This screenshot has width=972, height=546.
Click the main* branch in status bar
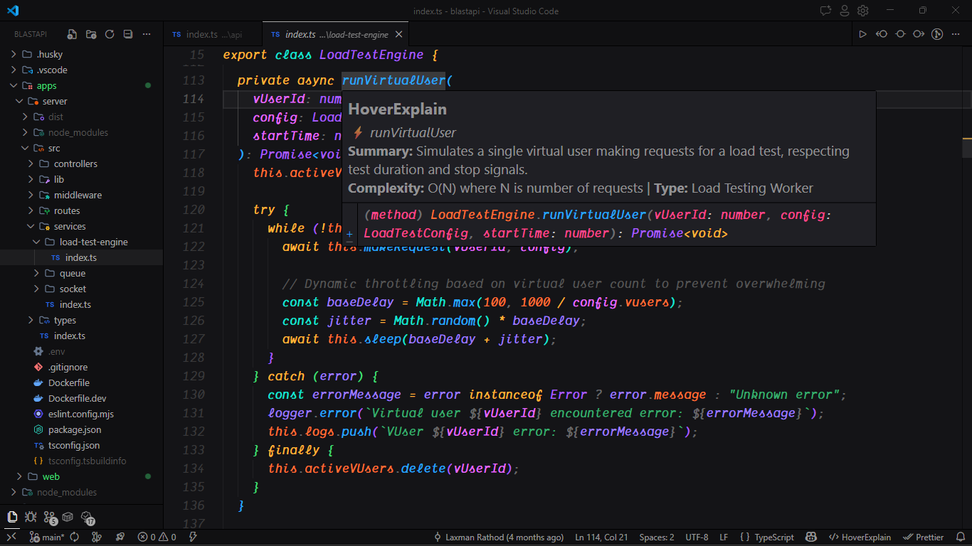47,537
